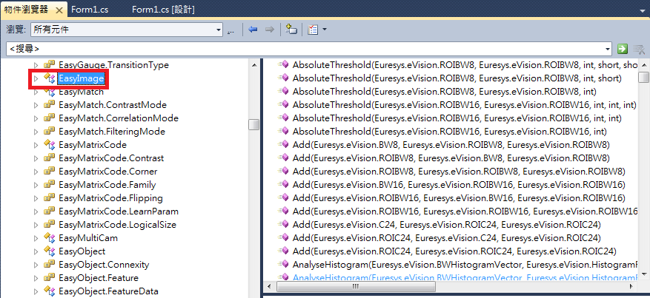Expand the EasyImage node

[36, 78]
